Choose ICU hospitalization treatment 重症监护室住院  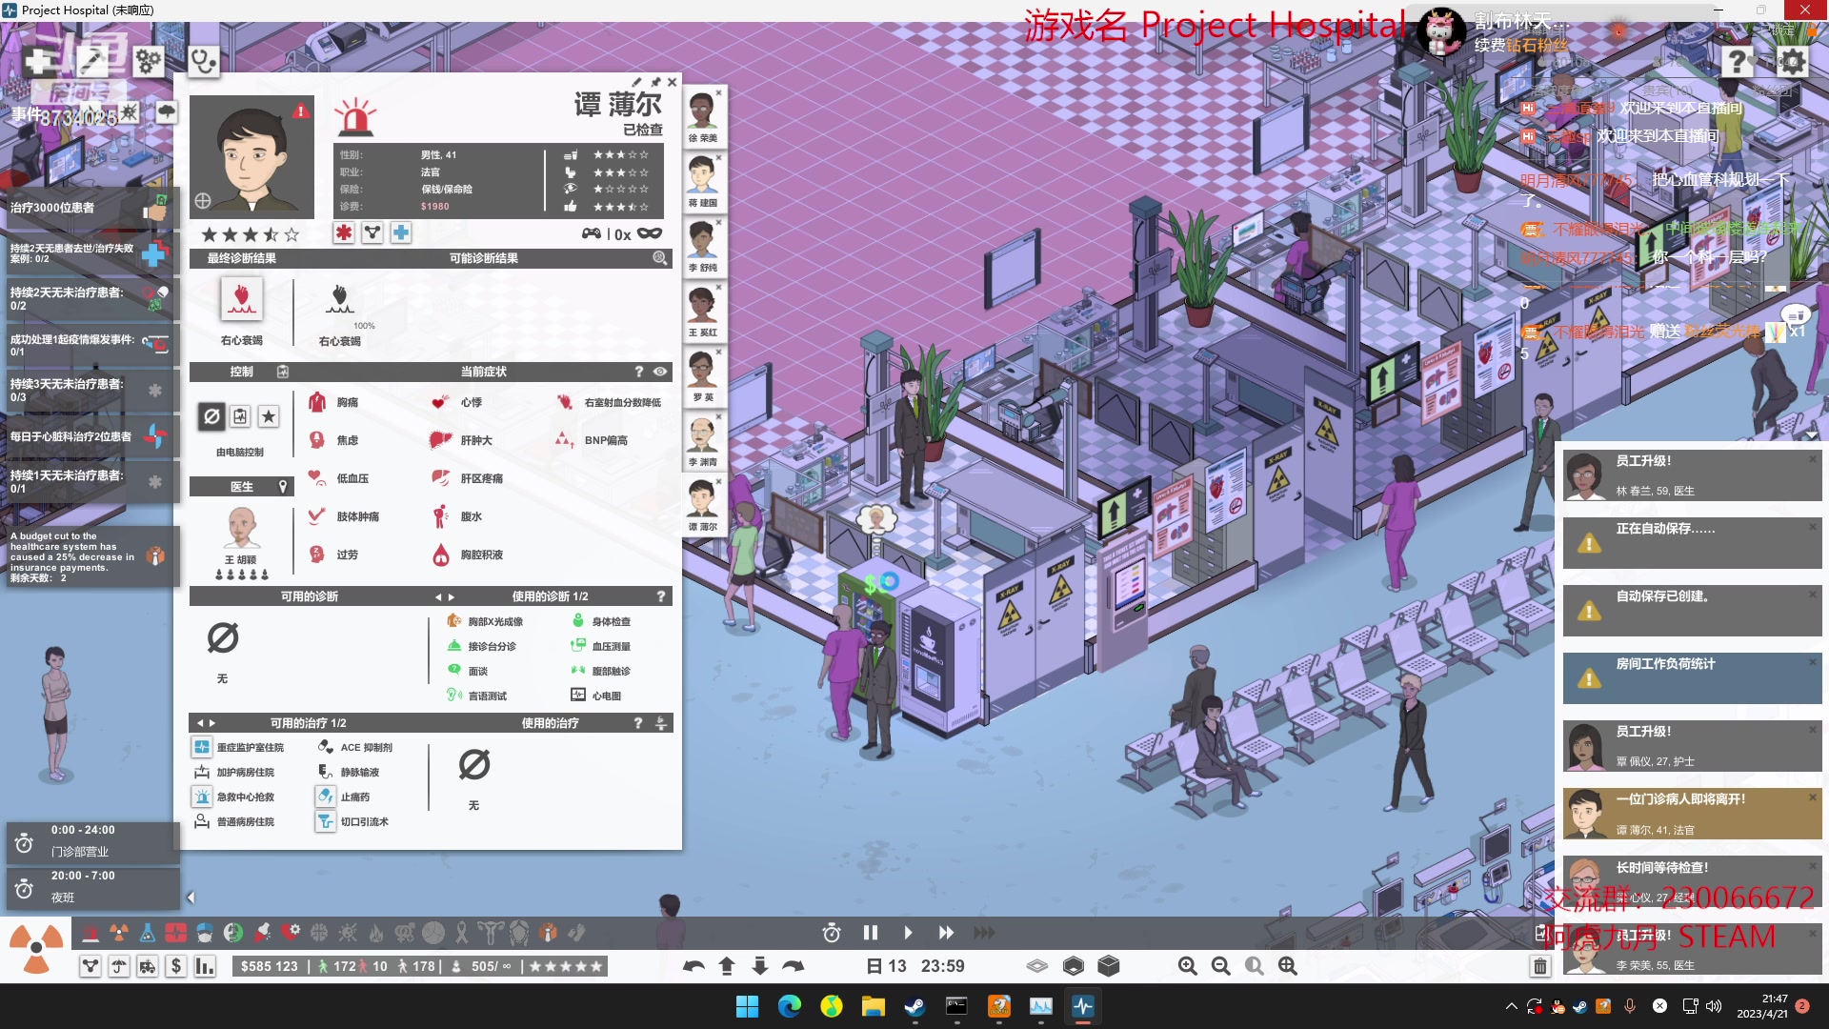click(239, 748)
